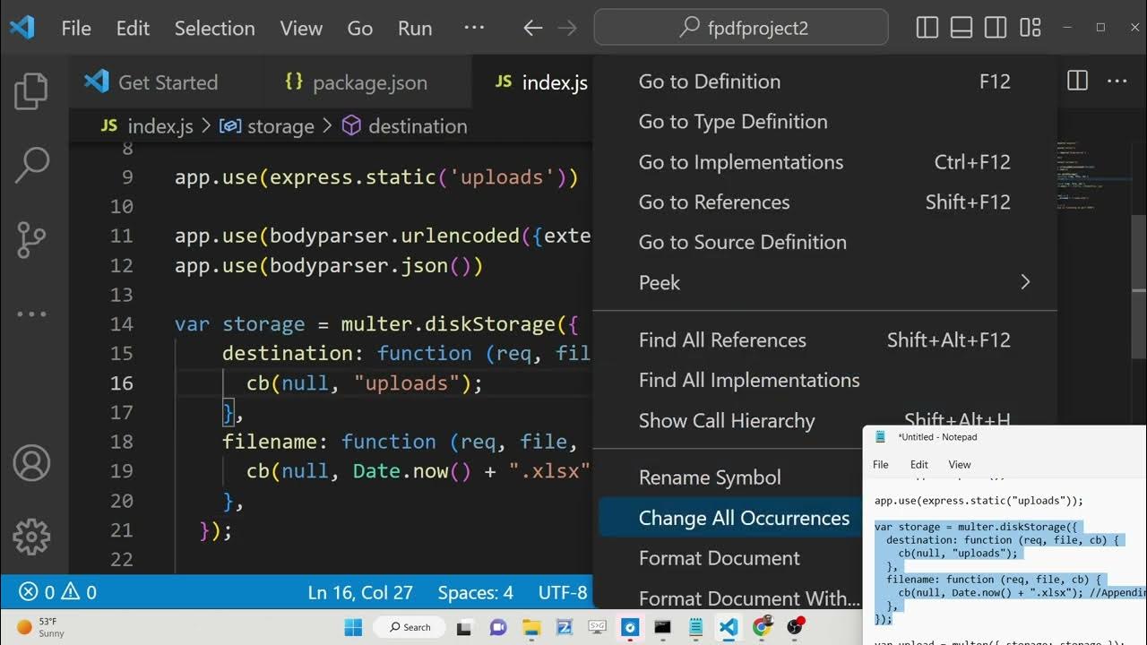Toggle the bottom panel layout button
This screenshot has width=1147, height=645.
pos(962,28)
